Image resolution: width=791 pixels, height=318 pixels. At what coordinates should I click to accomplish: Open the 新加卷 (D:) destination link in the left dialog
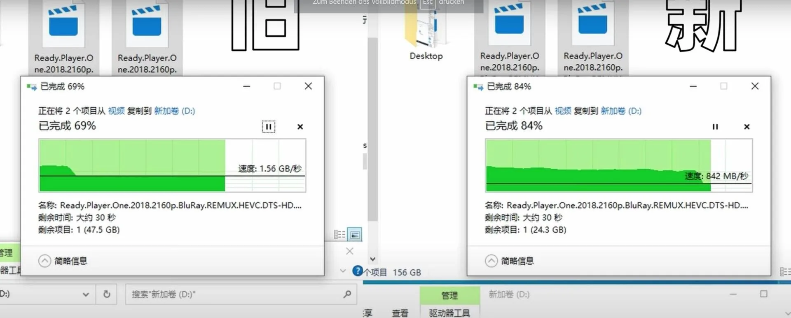[x=174, y=111]
